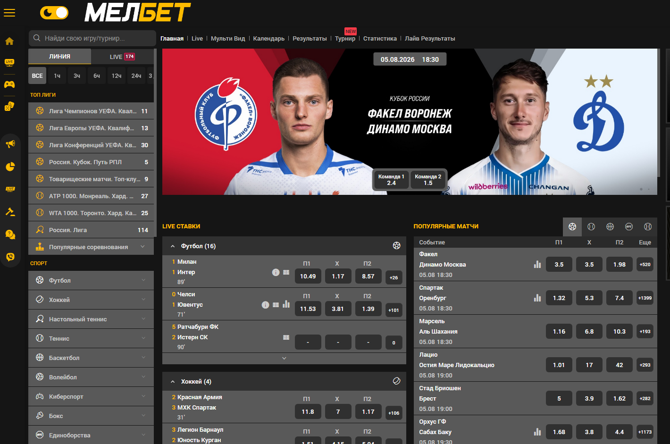Expand the Киберспорт sport category
This screenshot has height=444, width=670.
91,396
